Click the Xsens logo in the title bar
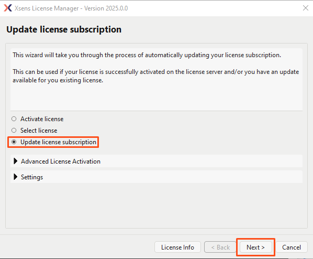313x259 pixels. click(8, 8)
